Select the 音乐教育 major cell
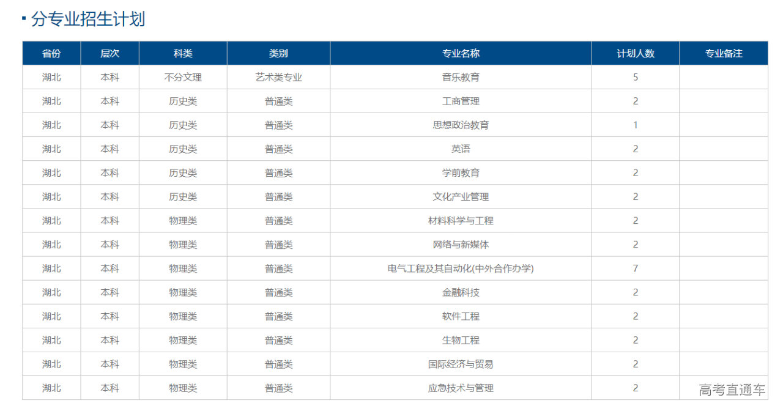 pyautogui.click(x=461, y=78)
